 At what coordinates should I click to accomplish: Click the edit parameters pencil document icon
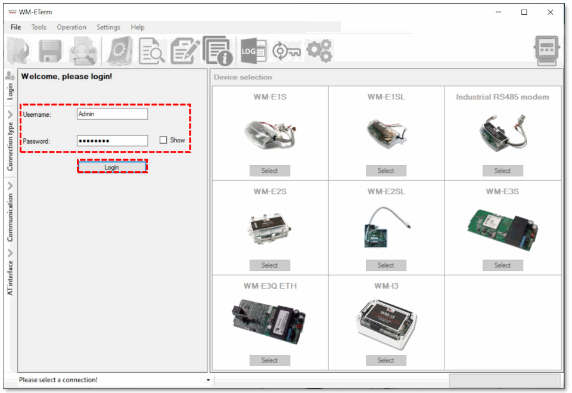[185, 50]
